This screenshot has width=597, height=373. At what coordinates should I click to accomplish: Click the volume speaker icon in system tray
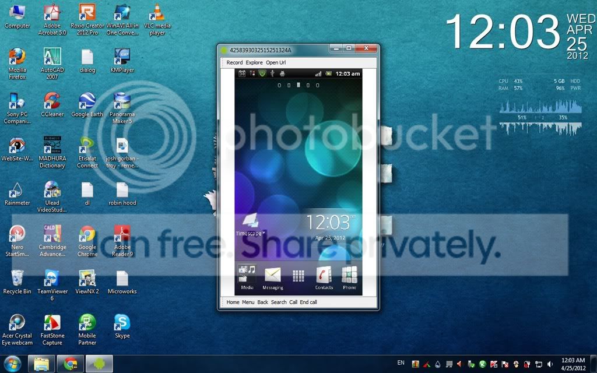tap(550, 364)
